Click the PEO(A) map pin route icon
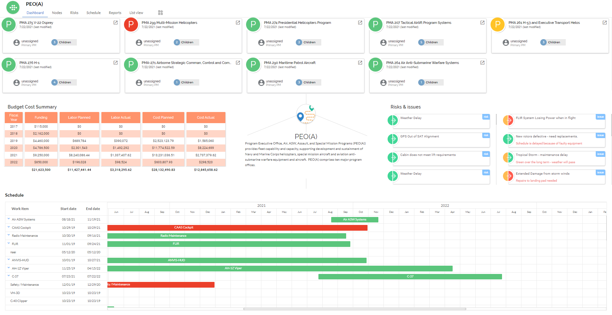 pos(306,114)
